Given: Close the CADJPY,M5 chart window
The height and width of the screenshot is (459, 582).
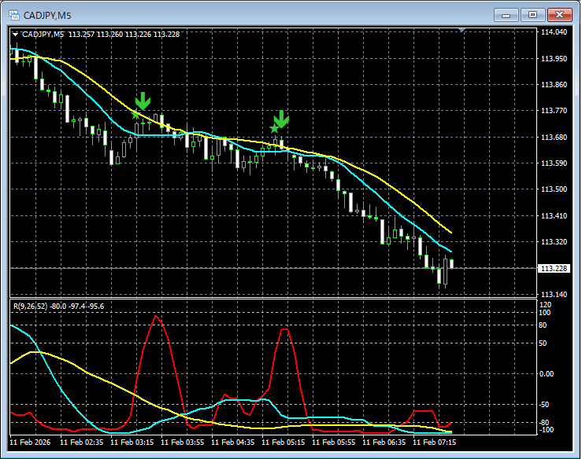Looking at the screenshot, I should (560, 13).
